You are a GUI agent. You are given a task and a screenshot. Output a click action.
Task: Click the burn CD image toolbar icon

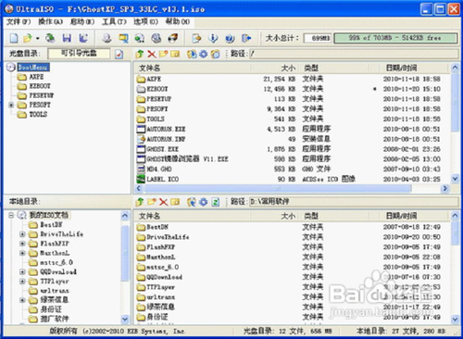click(x=173, y=38)
